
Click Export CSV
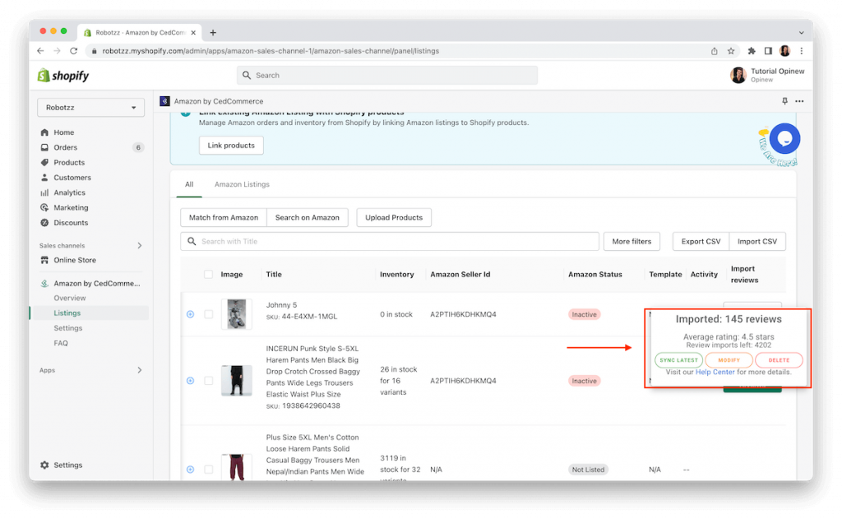click(x=701, y=242)
